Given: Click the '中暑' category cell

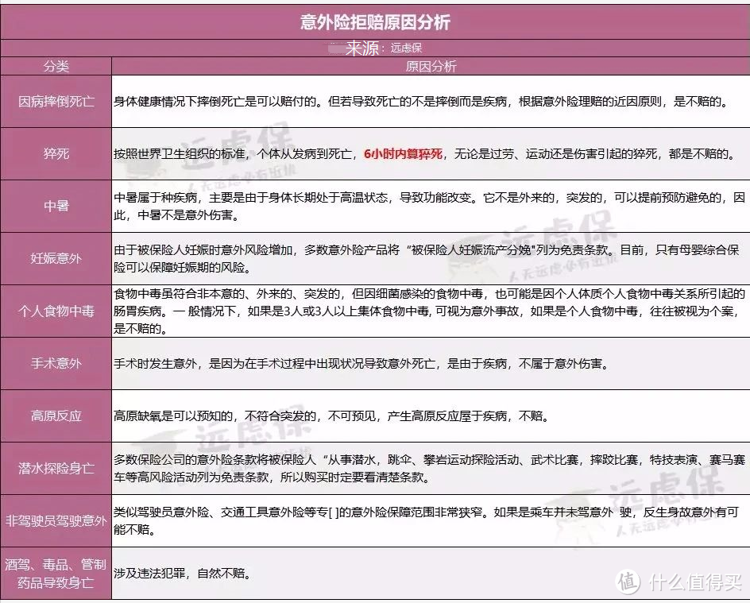Looking at the screenshot, I should click(x=56, y=206).
